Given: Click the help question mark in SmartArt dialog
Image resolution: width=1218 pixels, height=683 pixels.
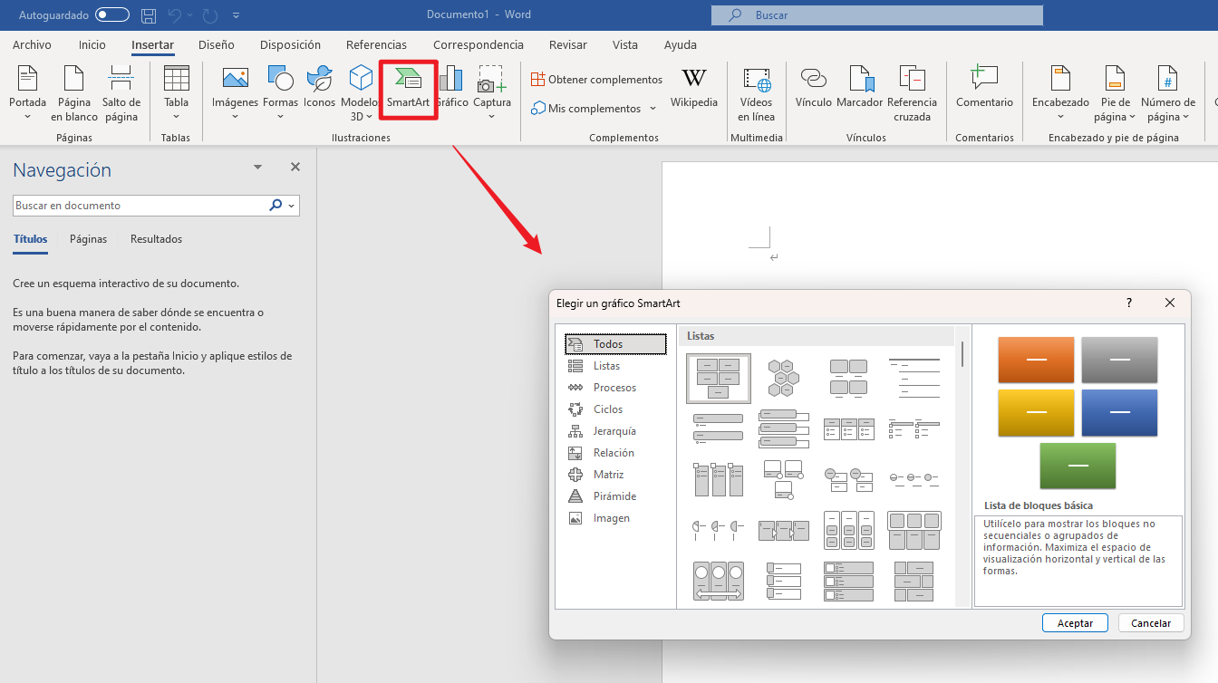Looking at the screenshot, I should pyautogui.click(x=1129, y=303).
